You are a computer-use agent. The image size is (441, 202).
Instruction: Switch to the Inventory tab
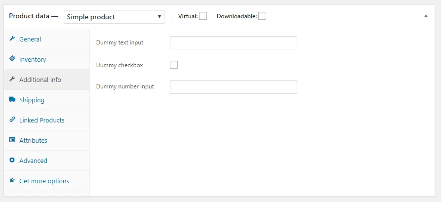coord(47,59)
